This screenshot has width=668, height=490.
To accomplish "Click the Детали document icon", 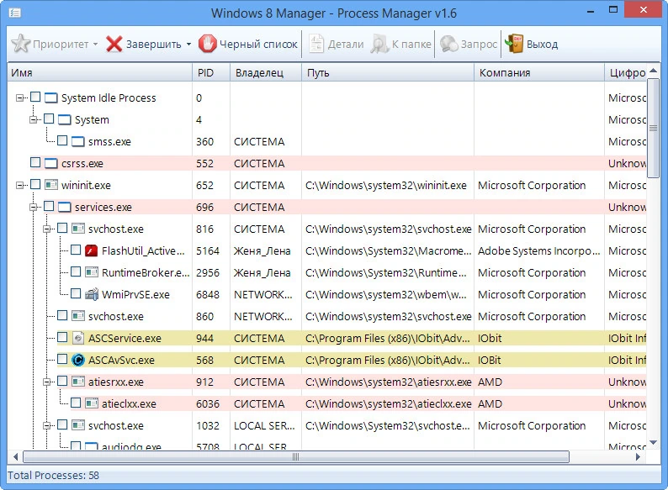I will pyautogui.click(x=316, y=44).
